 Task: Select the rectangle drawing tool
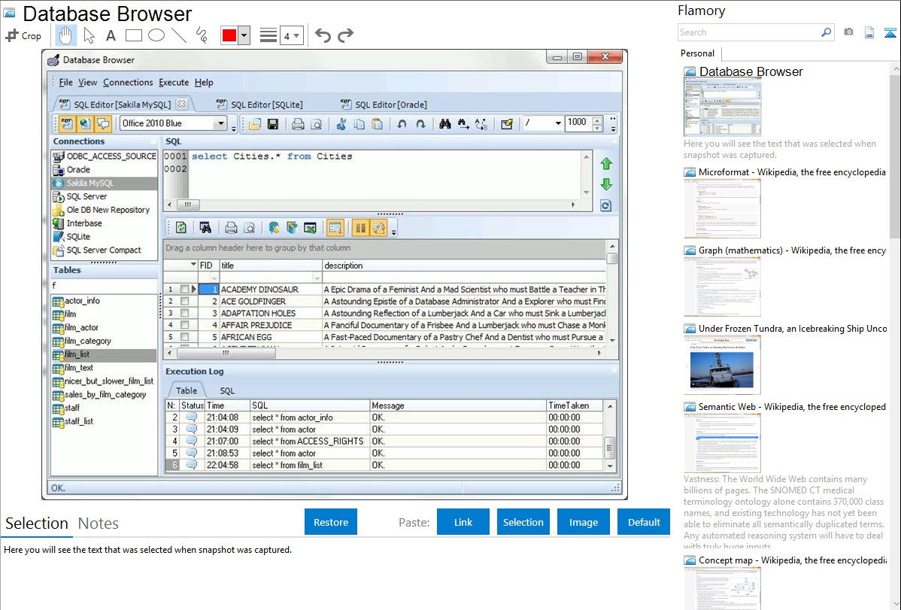click(x=133, y=35)
